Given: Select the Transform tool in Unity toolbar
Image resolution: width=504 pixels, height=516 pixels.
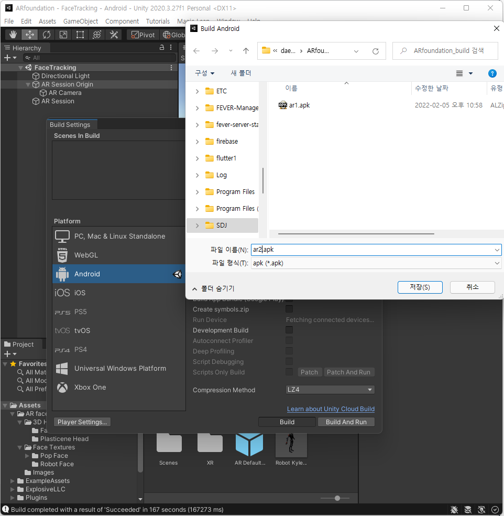Looking at the screenshot, I should 96,35.
